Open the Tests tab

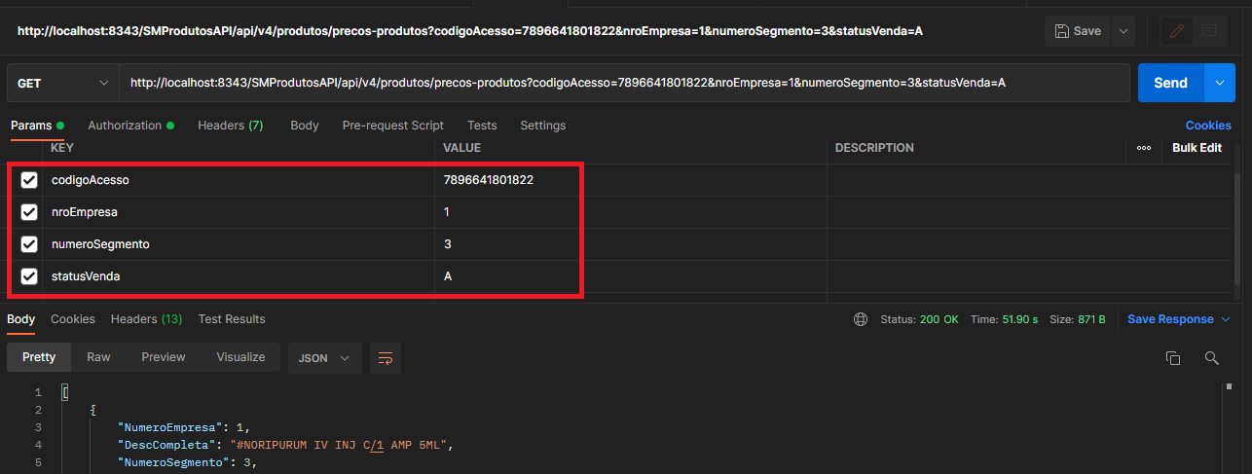482,126
